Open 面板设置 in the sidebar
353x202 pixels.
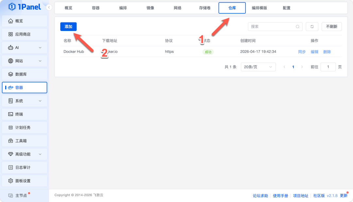pyautogui.click(x=25, y=181)
